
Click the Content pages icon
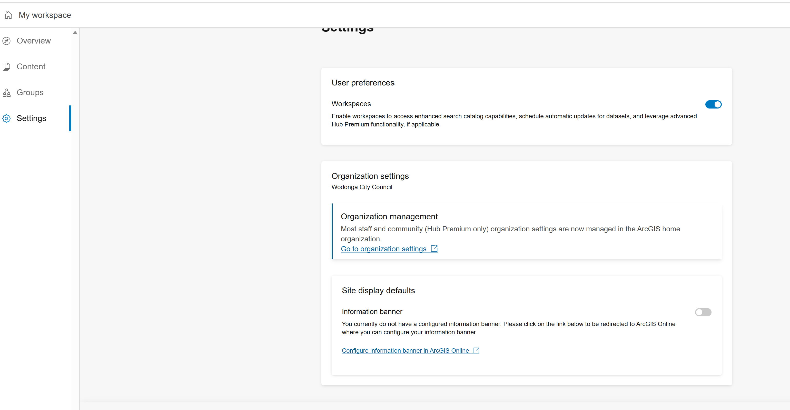point(6,66)
